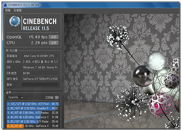Image resolution: width=181 pixels, height=130 pixels.
Task: Click the 디테일 arrow button
Action: (x=57, y=98)
